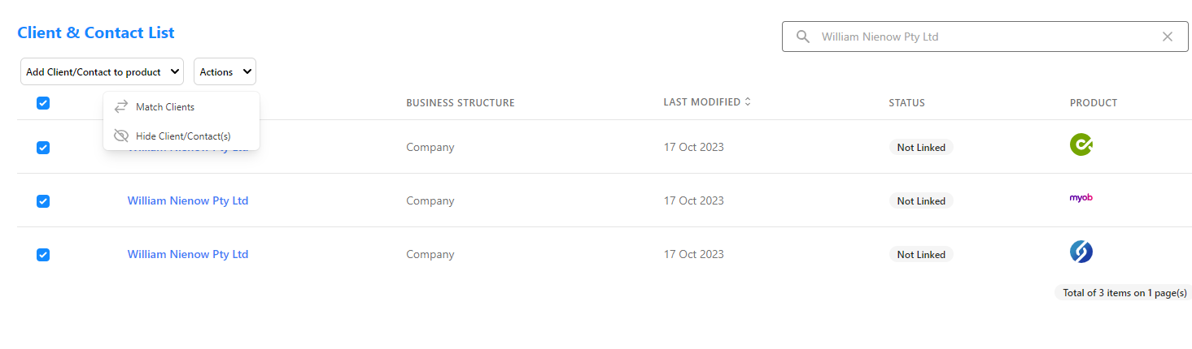Open second William Nienow Pty Ltd link
Image resolution: width=1192 pixels, height=349 pixels.
[x=188, y=200]
